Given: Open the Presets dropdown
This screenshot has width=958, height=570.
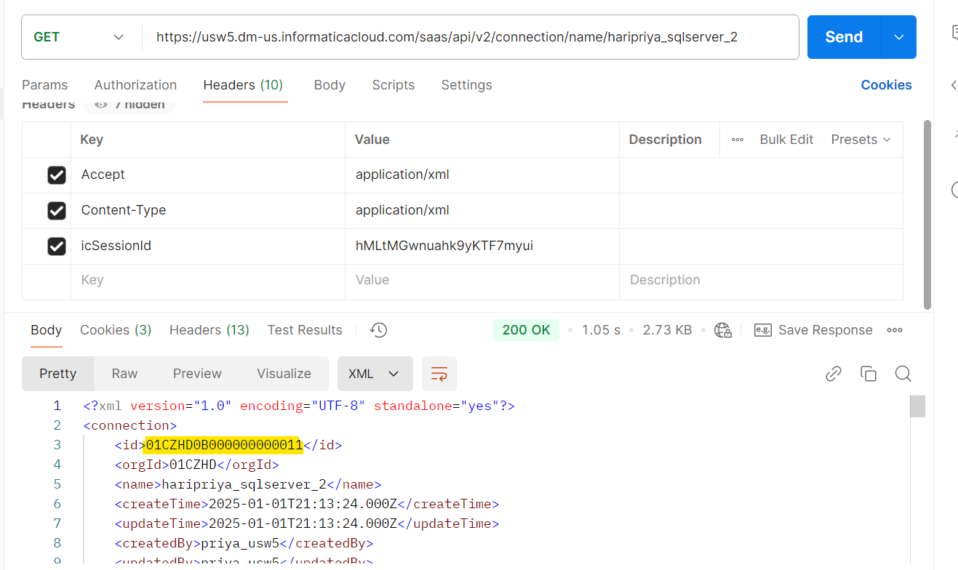Looking at the screenshot, I should (861, 140).
